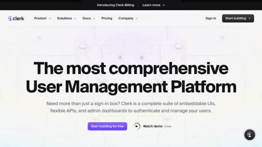Image resolution: width=262 pixels, height=147 pixels.
Task: Click the Sign in link
Action: tap(211, 18)
